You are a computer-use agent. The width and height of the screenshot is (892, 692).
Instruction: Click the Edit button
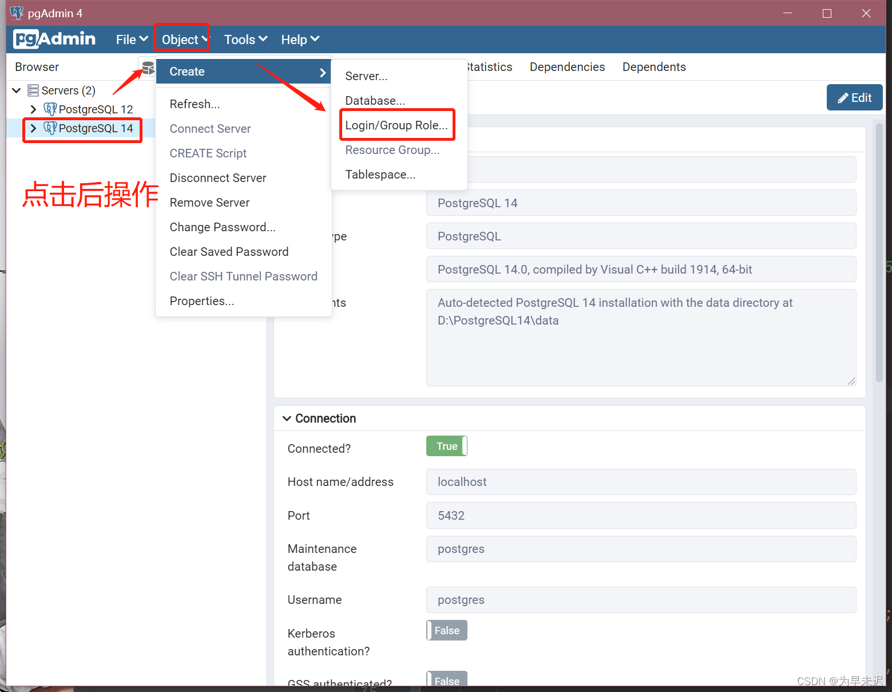tap(854, 97)
